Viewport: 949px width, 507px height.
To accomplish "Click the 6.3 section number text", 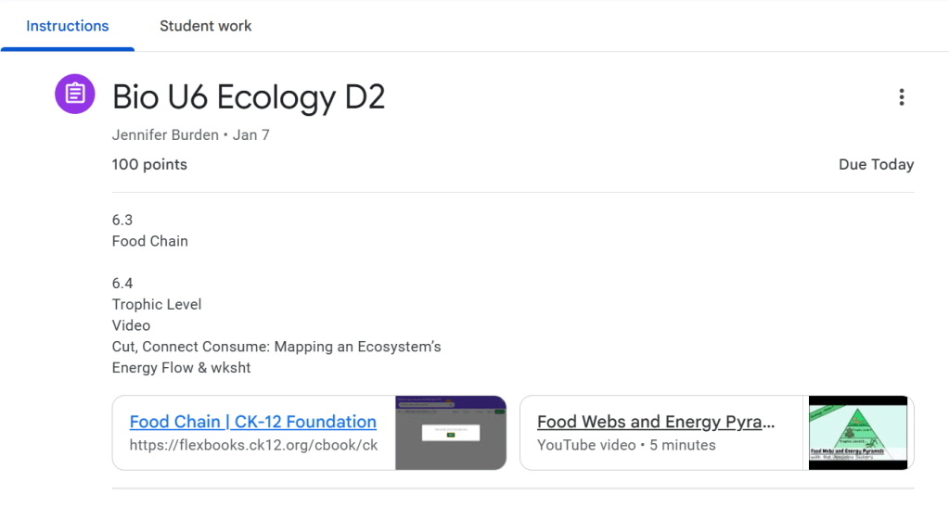I will [x=122, y=220].
